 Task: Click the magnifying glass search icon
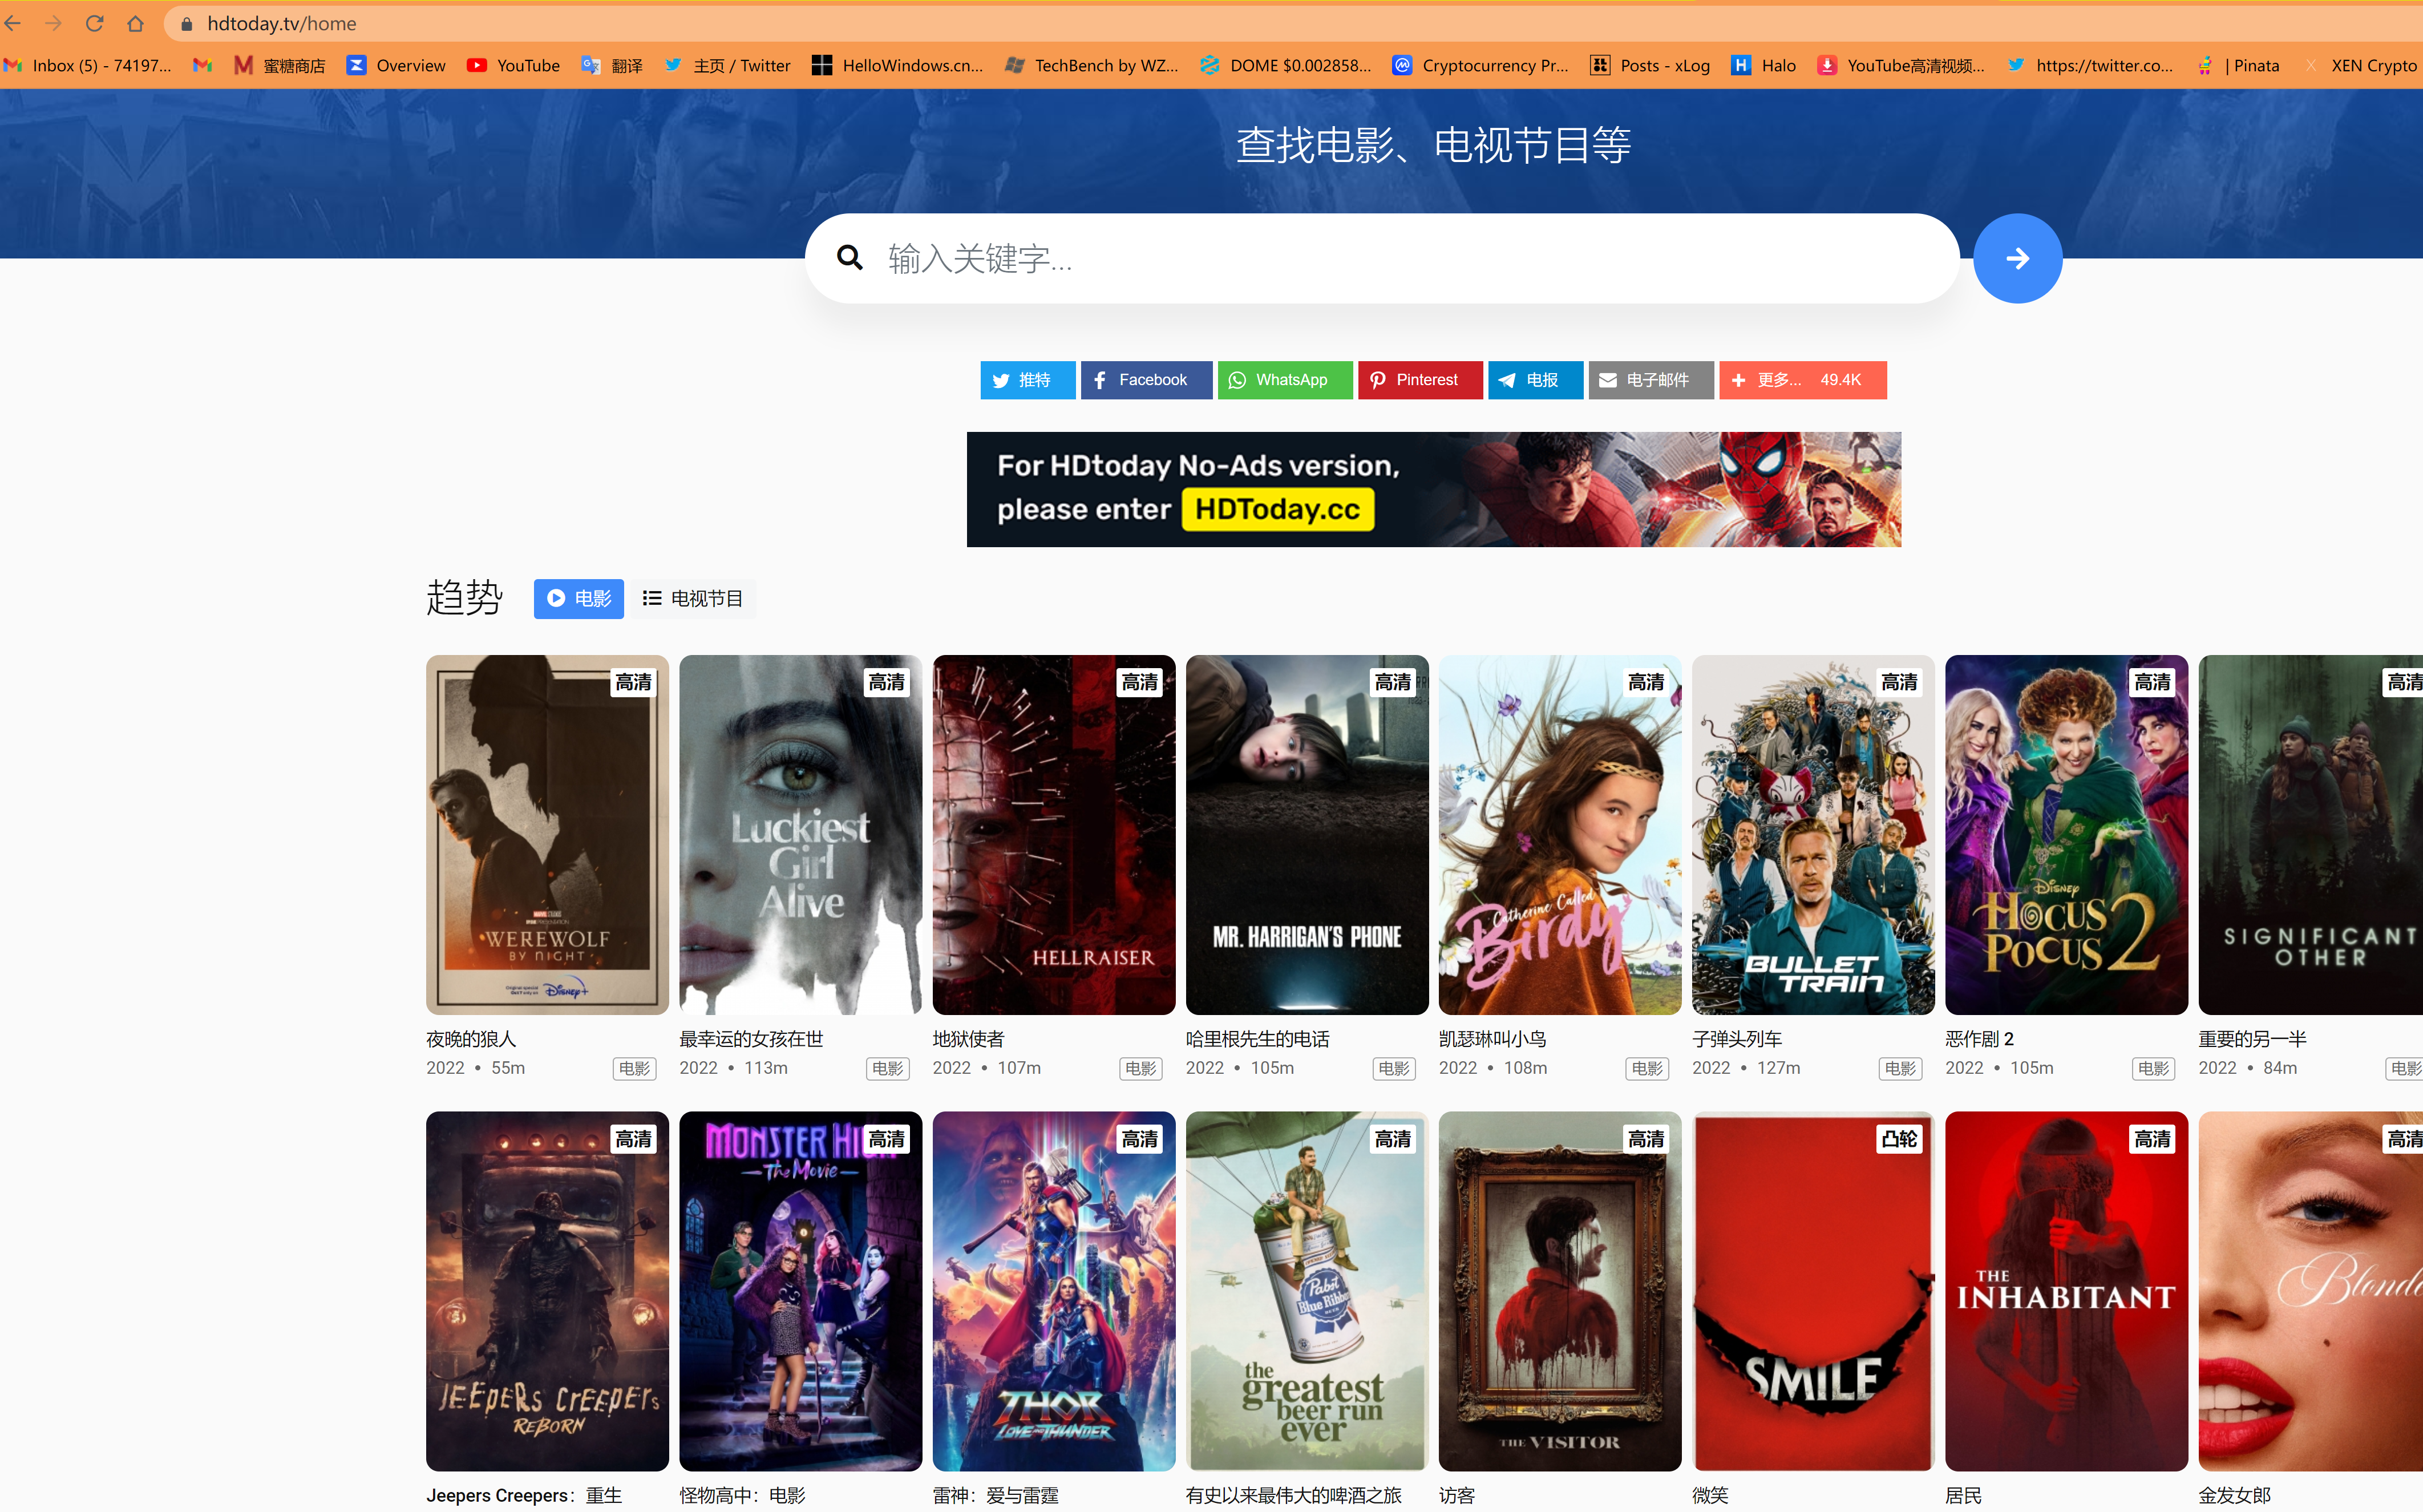point(849,258)
